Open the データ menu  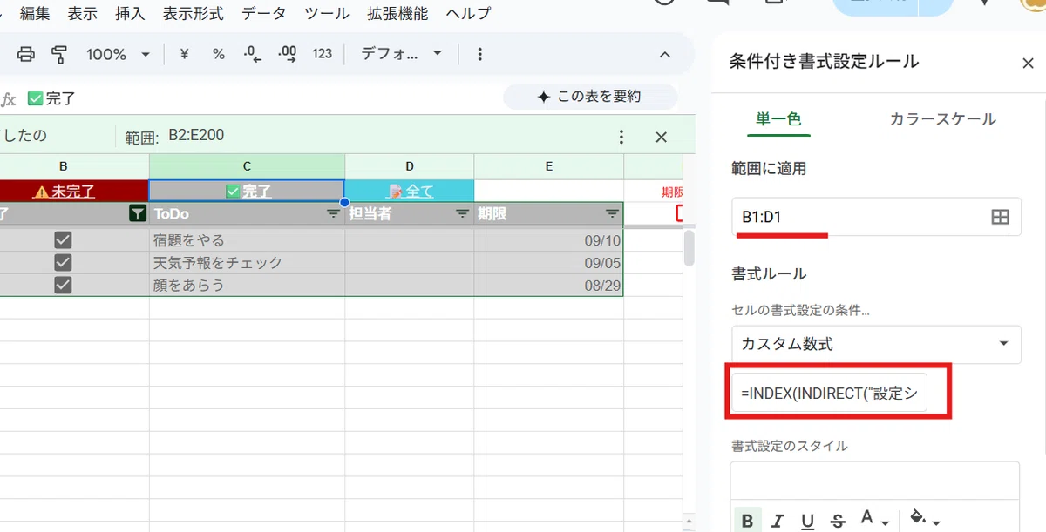pyautogui.click(x=266, y=14)
